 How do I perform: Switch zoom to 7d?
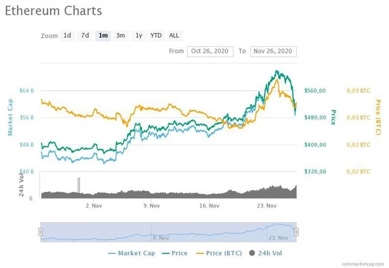pyautogui.click(x=85, y=35)
